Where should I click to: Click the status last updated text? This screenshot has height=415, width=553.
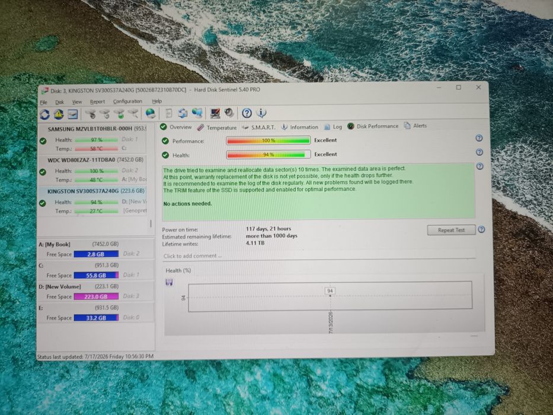[95, 356]
